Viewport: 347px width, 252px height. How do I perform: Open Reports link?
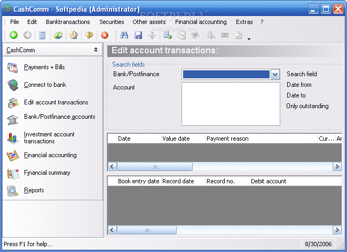pos(34,190)
